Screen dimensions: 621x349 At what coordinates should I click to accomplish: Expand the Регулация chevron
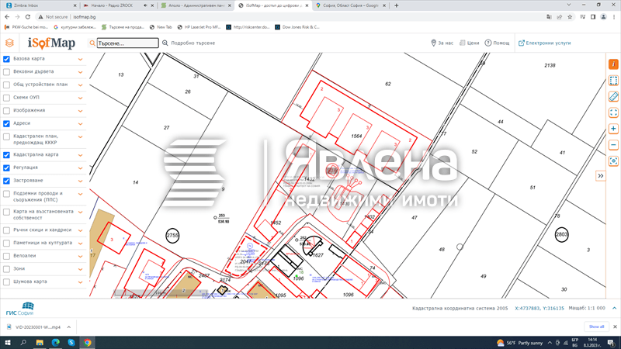tap(81, 168)
